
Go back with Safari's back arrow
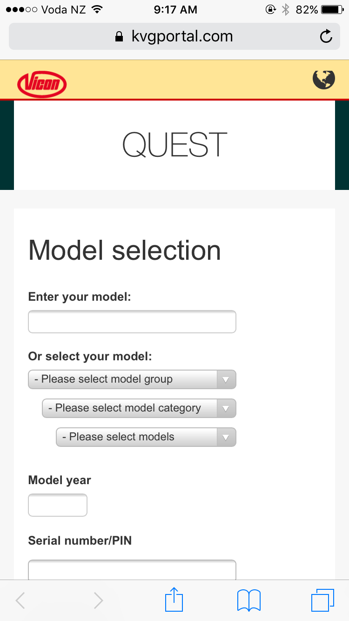click(20, 601)
